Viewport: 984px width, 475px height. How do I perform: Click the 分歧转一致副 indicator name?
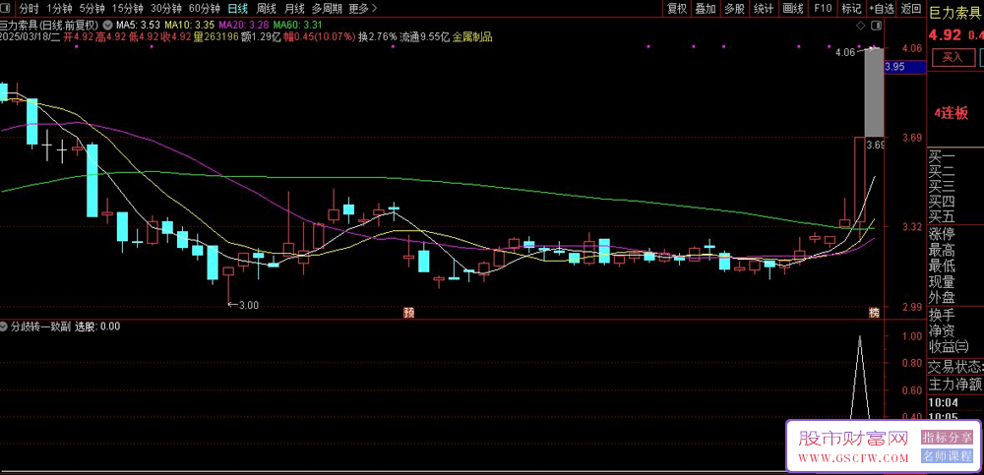tap(41, 327)
